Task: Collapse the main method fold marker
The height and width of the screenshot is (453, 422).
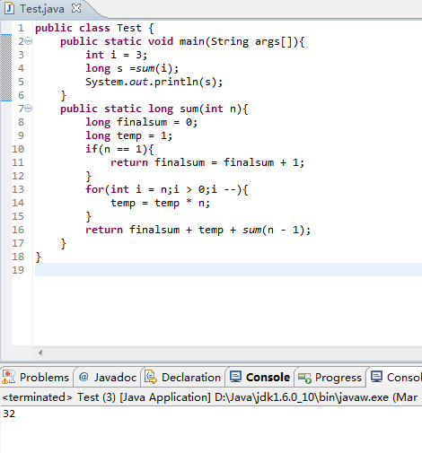Action: click(28, 40)
